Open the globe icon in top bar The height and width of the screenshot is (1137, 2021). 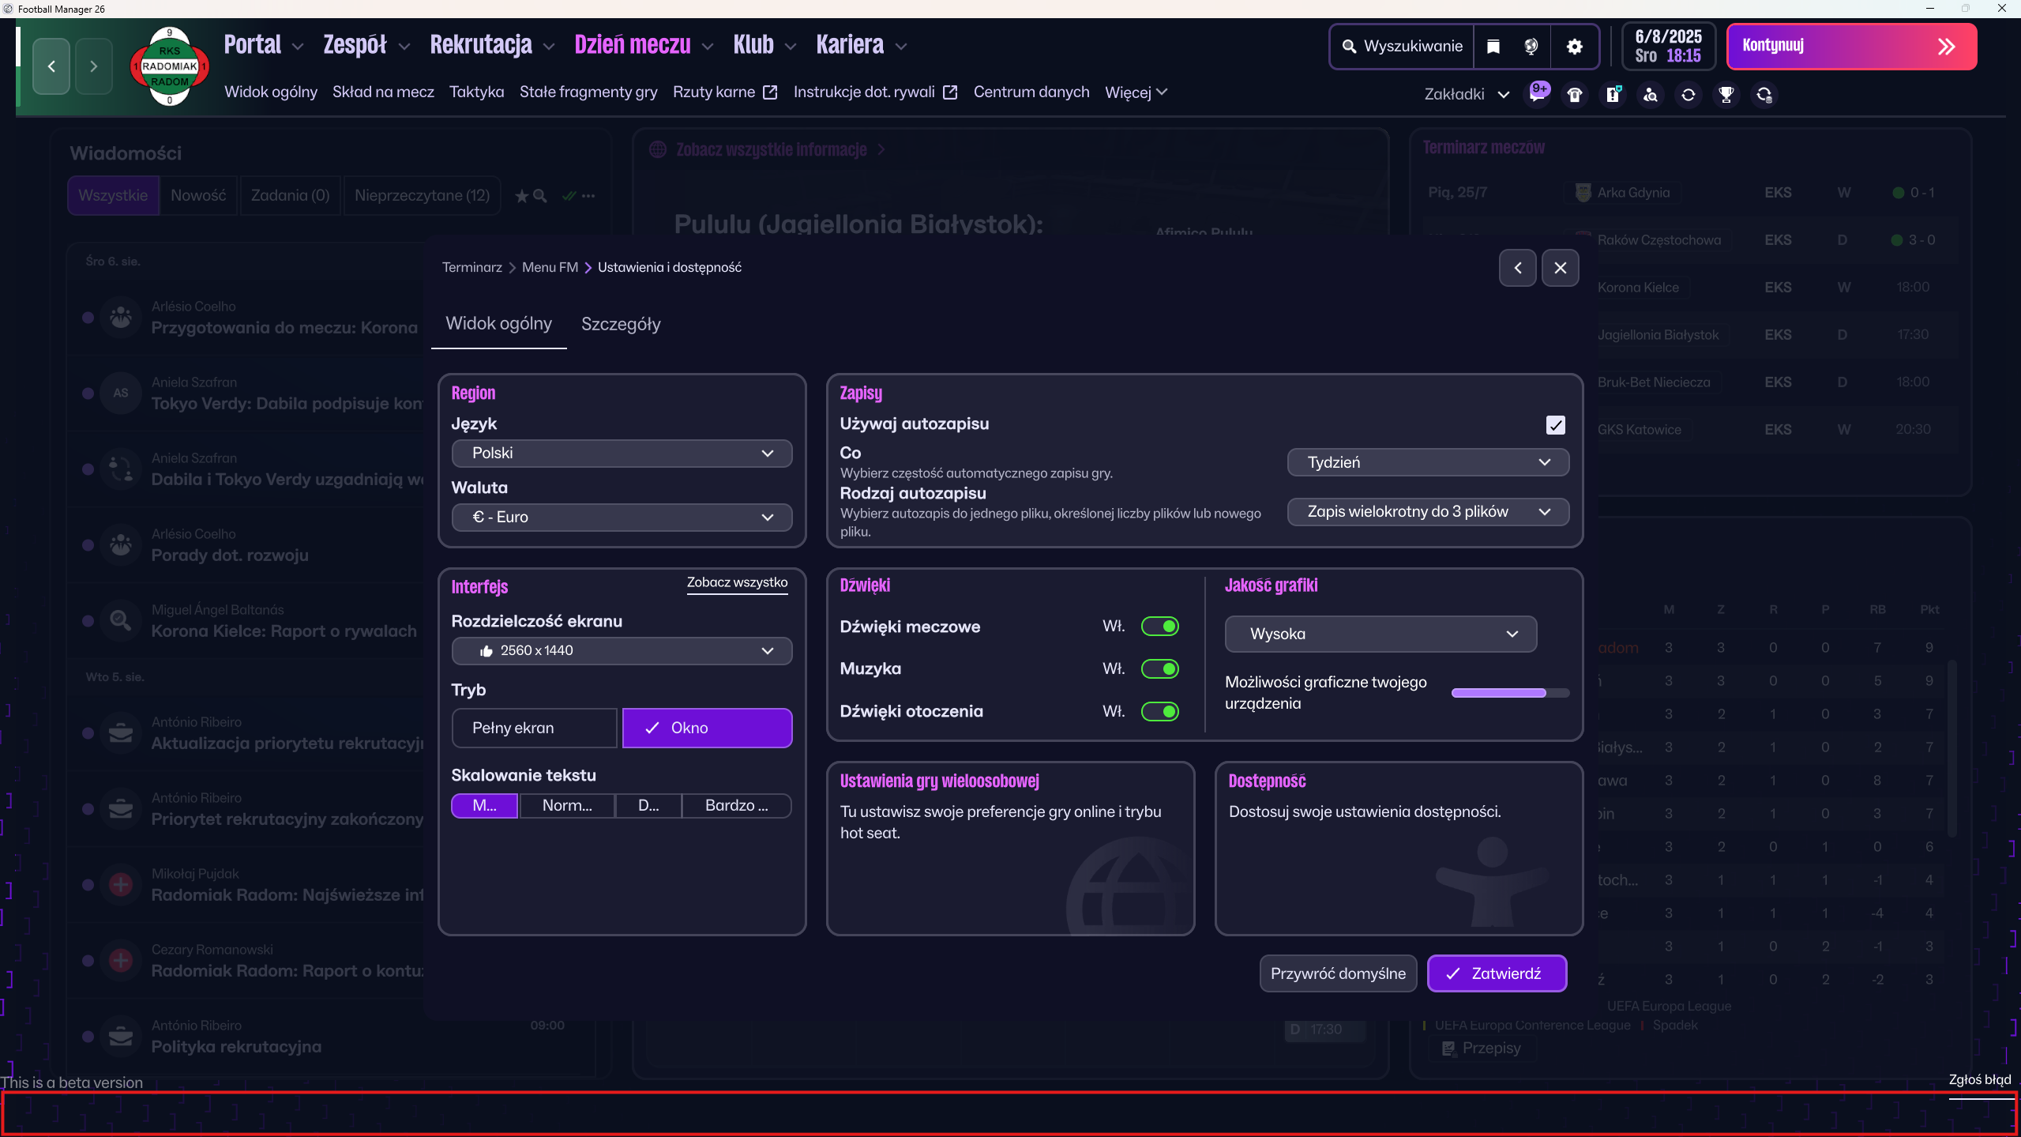[x=1531, y=47]
